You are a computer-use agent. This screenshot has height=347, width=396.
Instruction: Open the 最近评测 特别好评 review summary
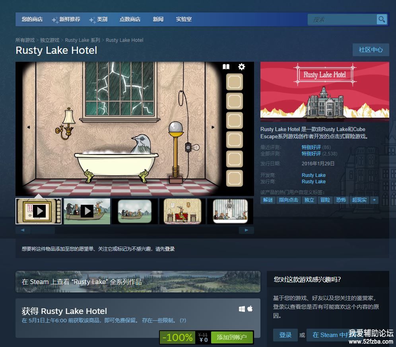[311, 147]
